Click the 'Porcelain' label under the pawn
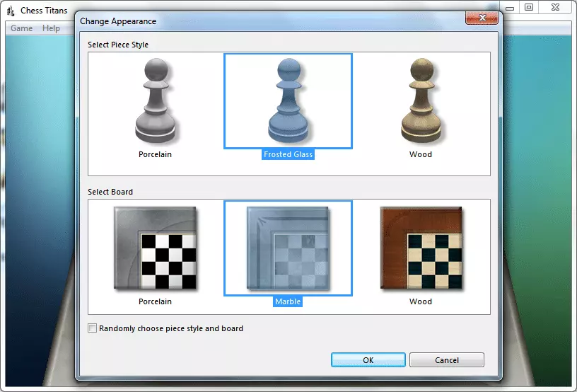 pyautogui.click(x=155, y=154)
